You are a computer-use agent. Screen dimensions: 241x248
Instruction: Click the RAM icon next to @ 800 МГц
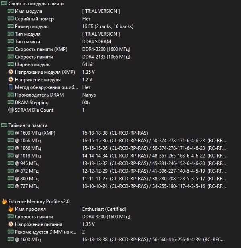pyautogui.click(x=10, y=178)
